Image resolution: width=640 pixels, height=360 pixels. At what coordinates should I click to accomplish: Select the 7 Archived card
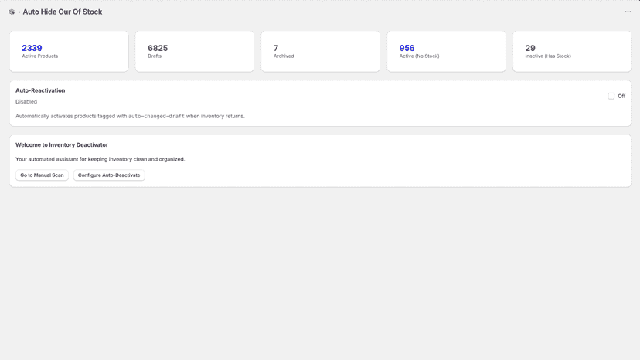tap(321, 52)
